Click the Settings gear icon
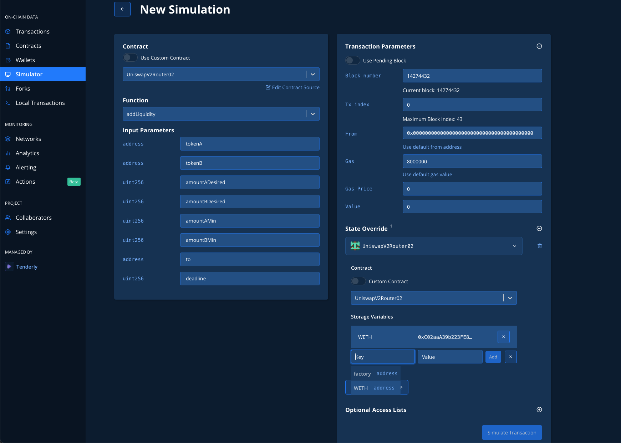Screen dimensions: 621x443 [8, 232]
